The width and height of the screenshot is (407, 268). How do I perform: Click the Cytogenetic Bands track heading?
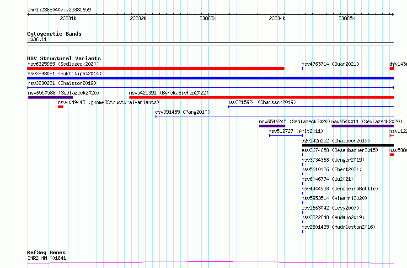pyautogui.click(x=54, y=34)
